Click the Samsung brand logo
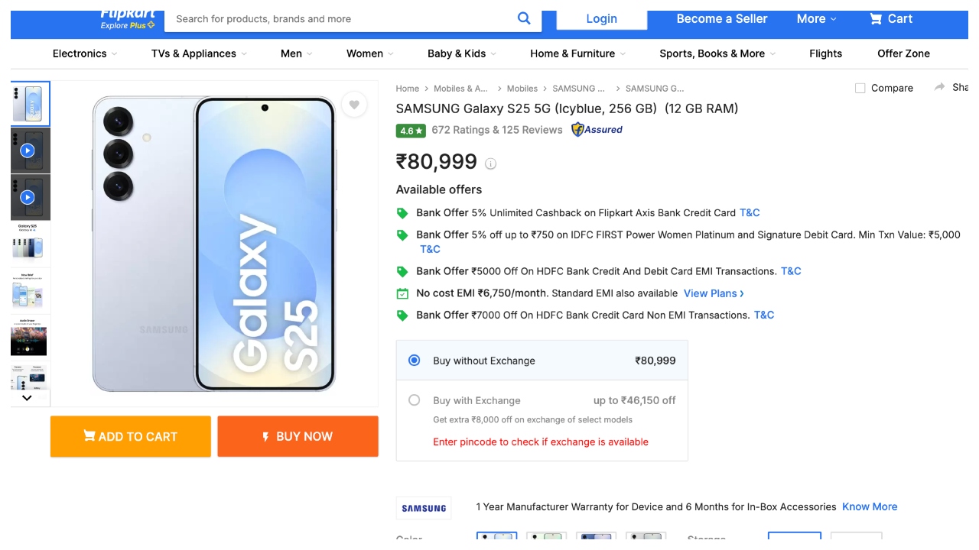Screen dimensions: 979x550 click(x=424, y=508)
